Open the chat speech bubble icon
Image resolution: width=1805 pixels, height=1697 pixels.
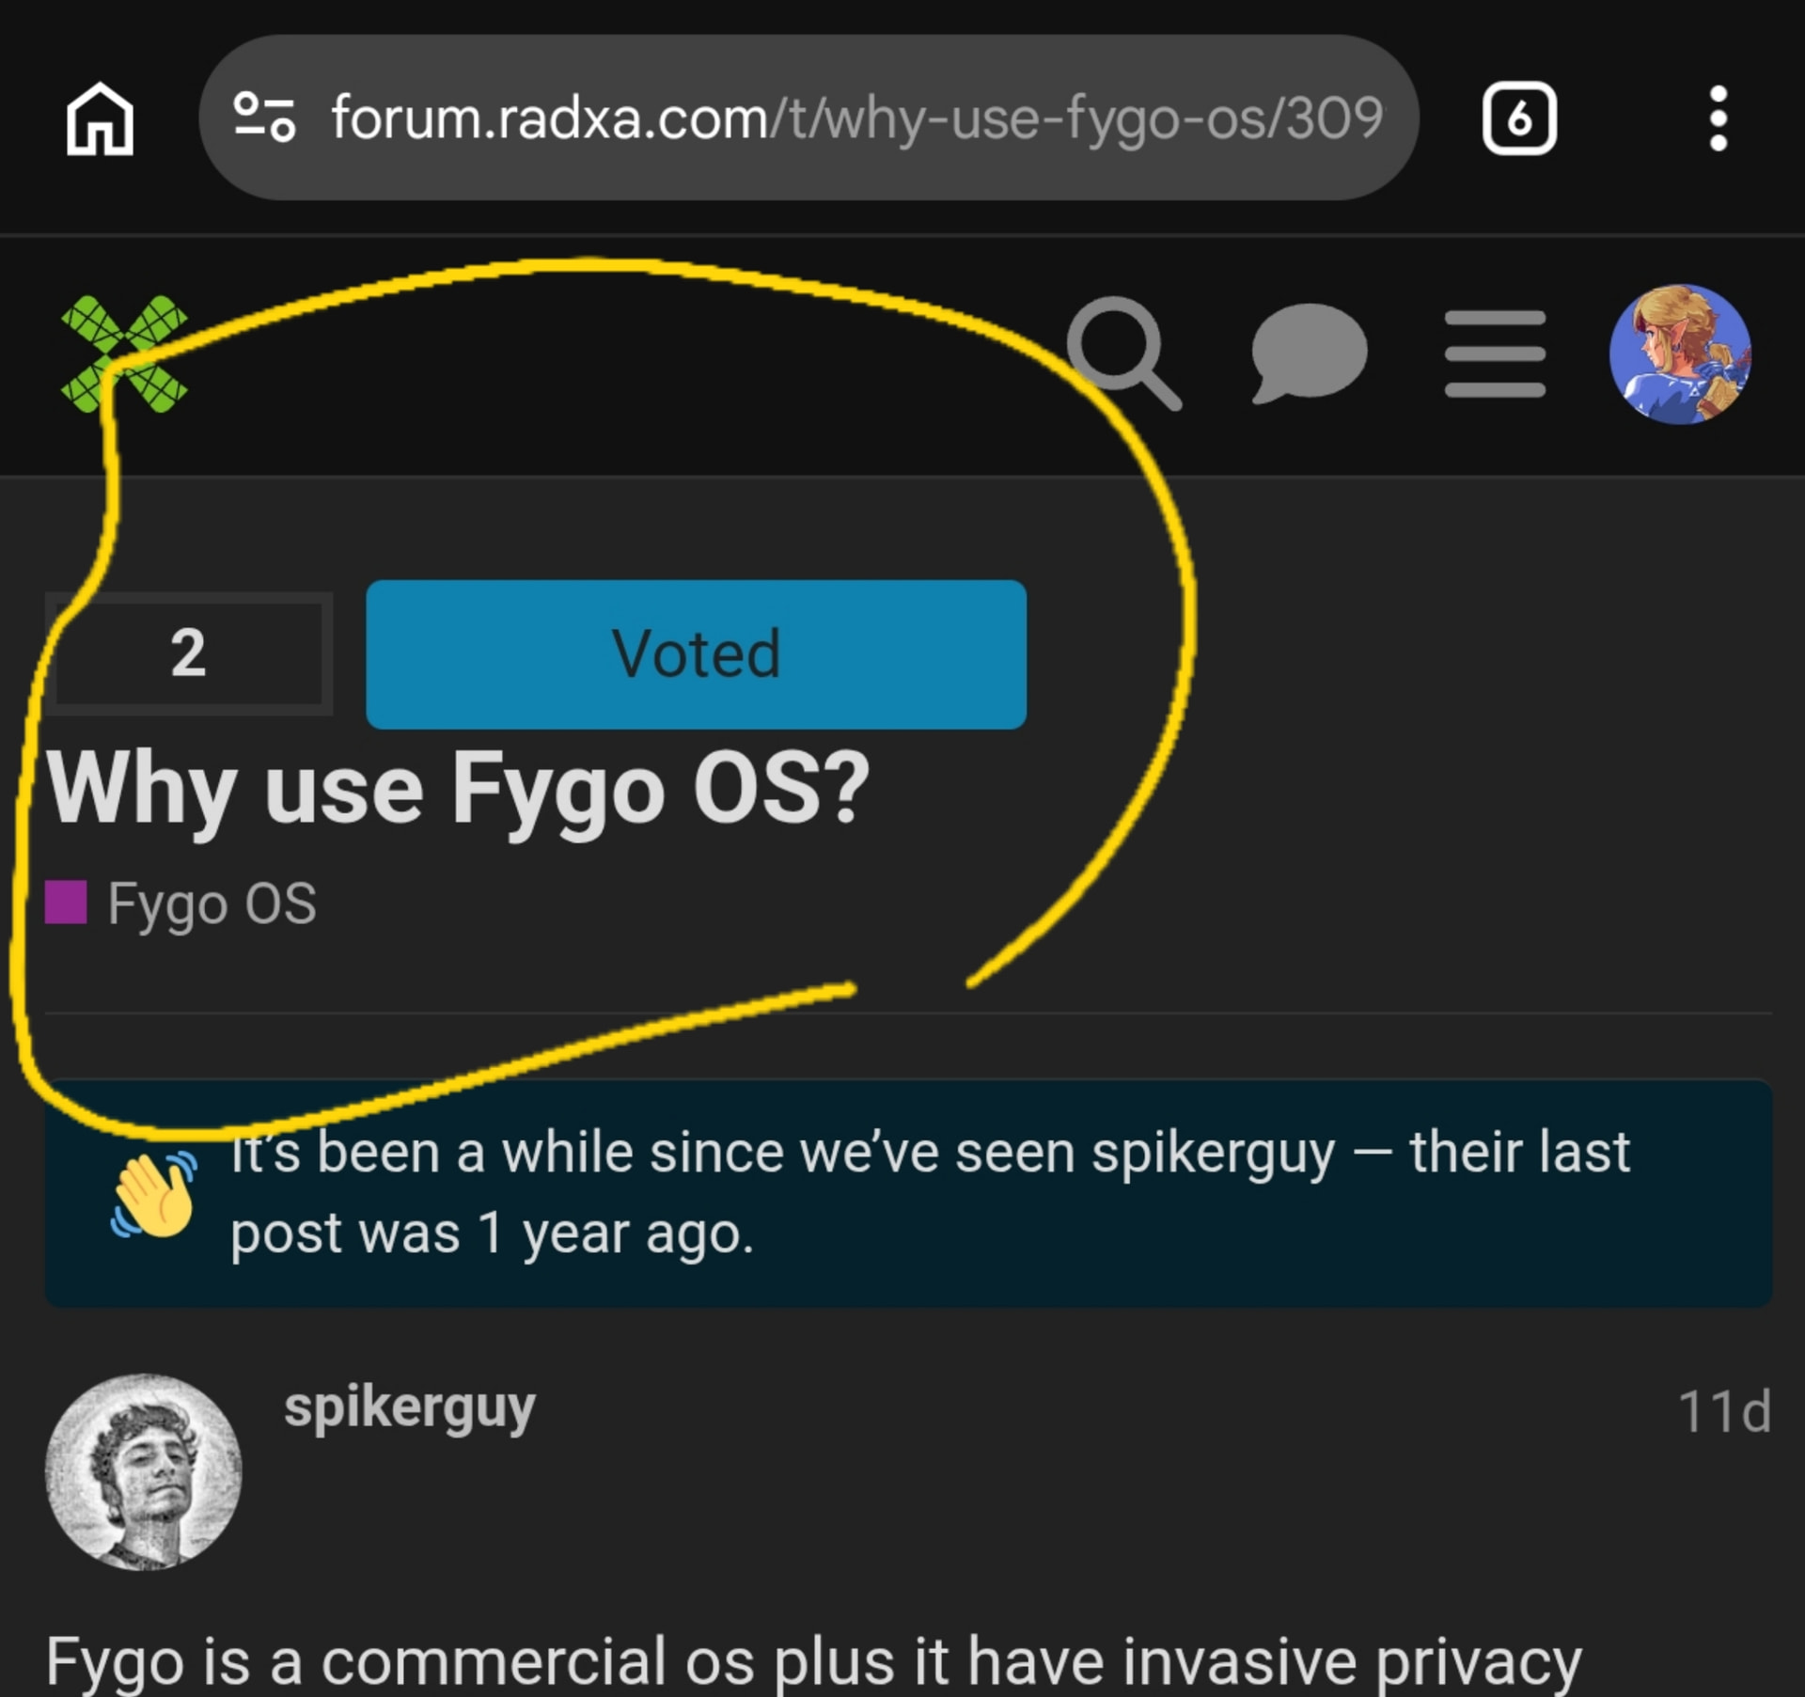pyautogui.click(x=1309, y=353)
